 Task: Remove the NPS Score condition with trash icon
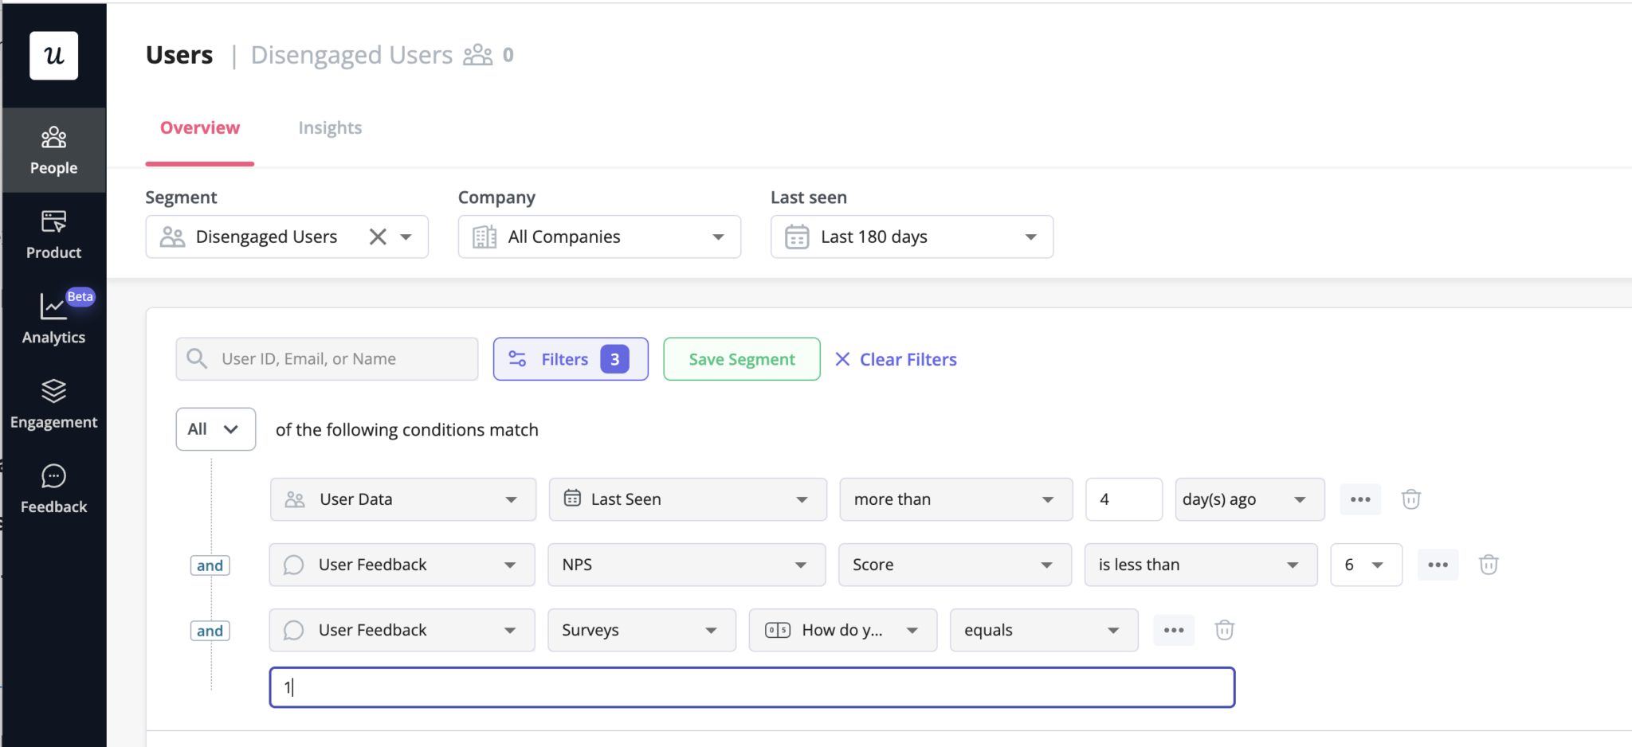pos(1489,565)
